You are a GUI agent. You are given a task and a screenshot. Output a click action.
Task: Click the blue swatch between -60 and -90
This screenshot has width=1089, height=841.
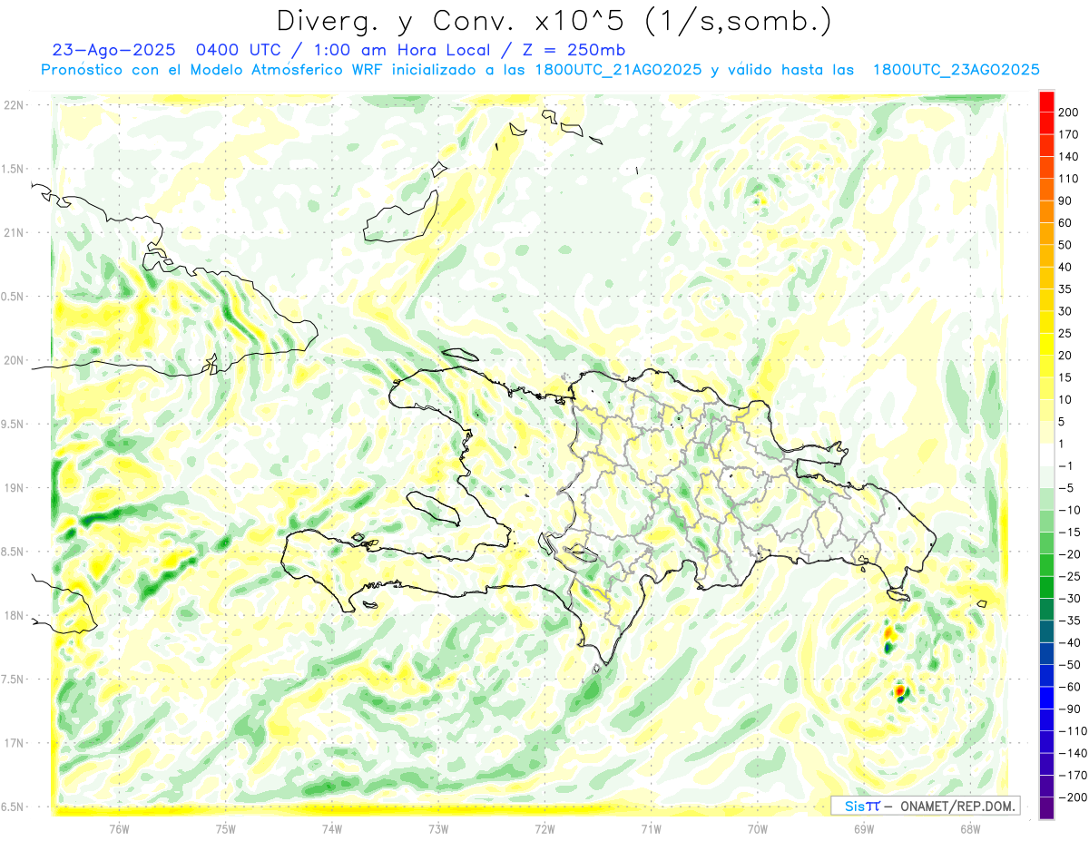1046,698
